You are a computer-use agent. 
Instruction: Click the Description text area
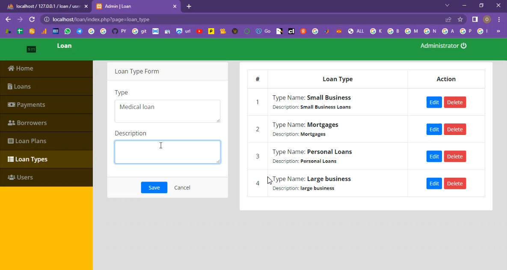(167, 152)
